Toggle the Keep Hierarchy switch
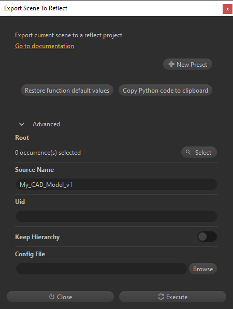 207,237
